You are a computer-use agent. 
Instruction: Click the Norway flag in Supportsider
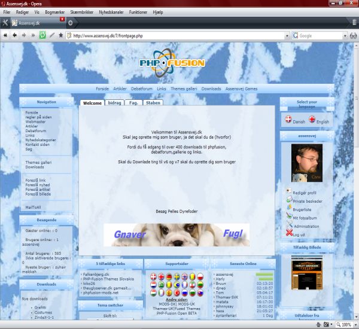tap(184, 277)
